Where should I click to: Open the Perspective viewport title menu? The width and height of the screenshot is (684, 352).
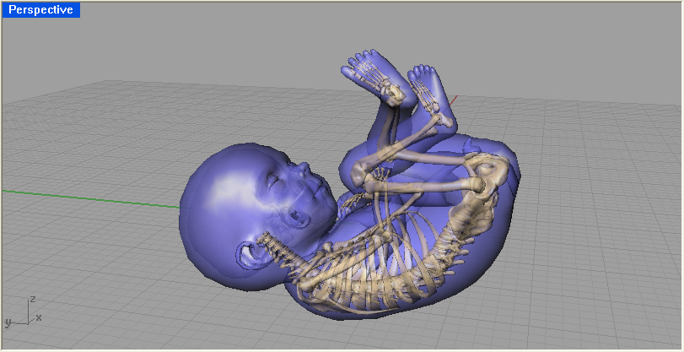(x=41, y=10)
